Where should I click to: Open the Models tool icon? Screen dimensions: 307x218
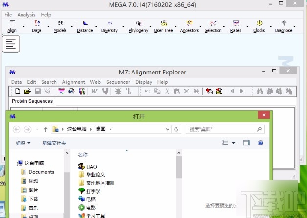click(60, 26)
